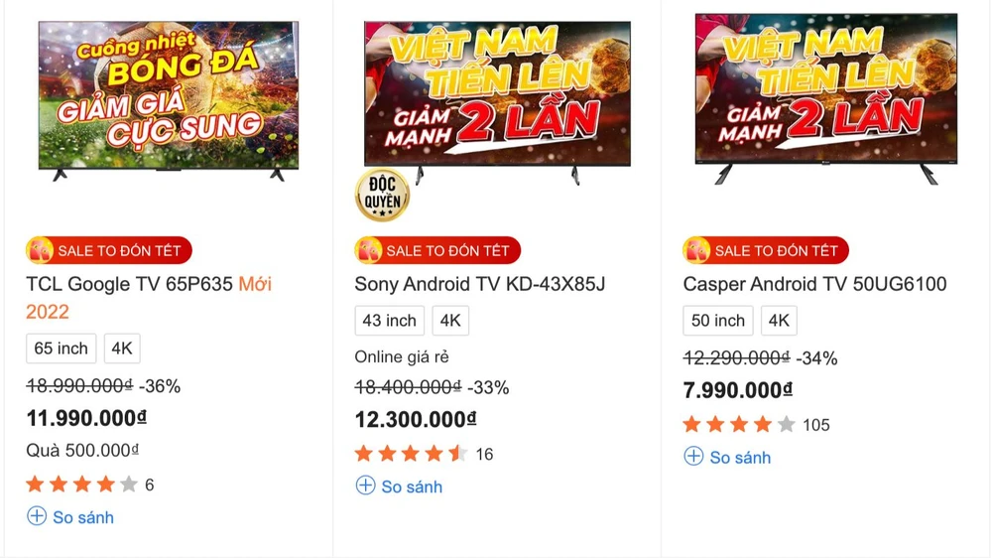Click the Casper TV 105 reviews rating
This screenshot has height=558, width=992.
pyautogui.click(x=755, y=425)
